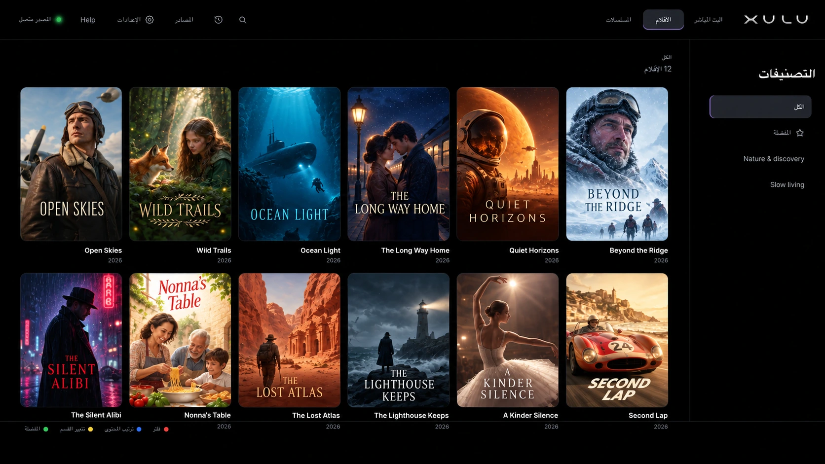Click the التصنيفات sidebar heading

click(x=787, y=74)
